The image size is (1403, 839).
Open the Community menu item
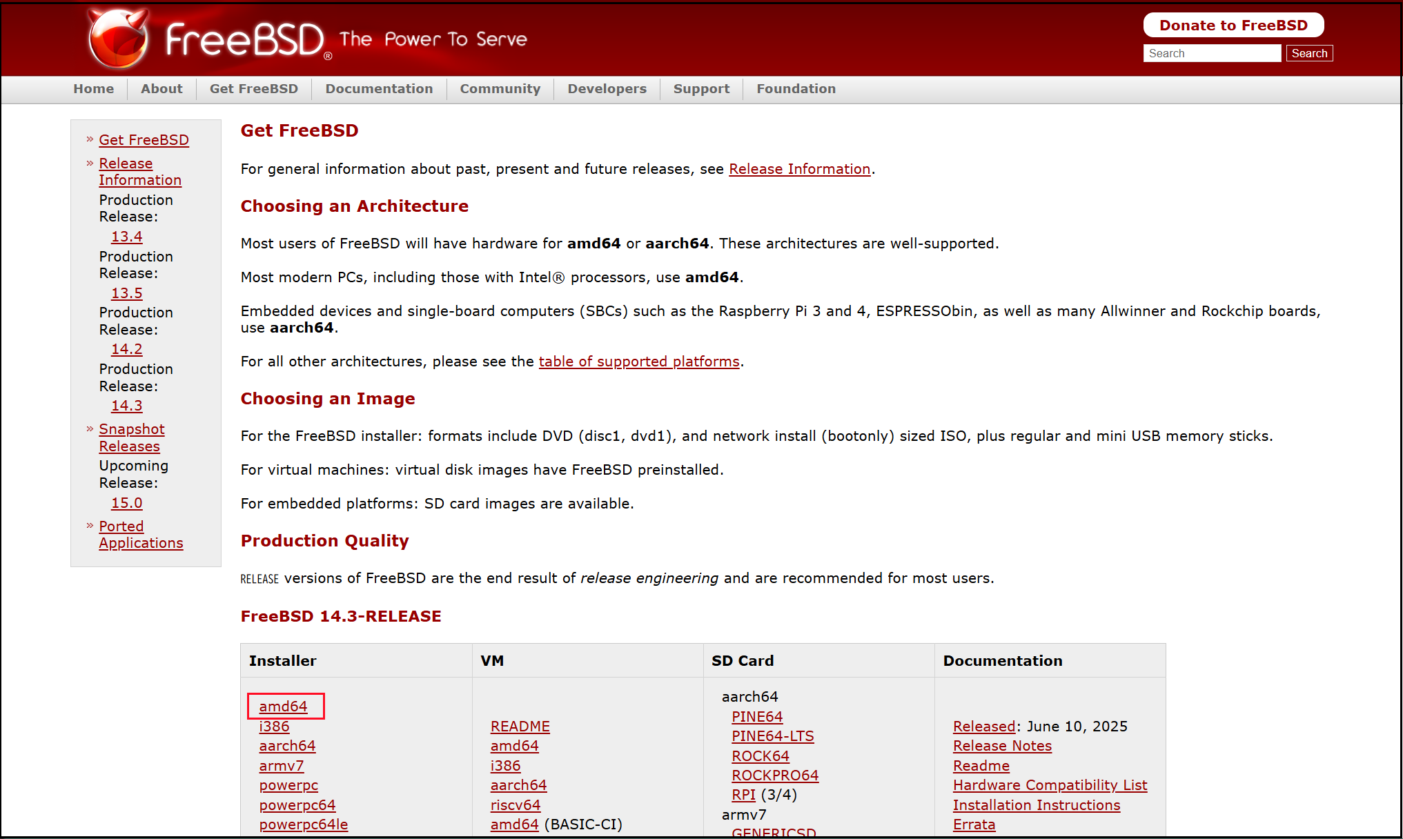pyautogui.click(x=500, y=88)
